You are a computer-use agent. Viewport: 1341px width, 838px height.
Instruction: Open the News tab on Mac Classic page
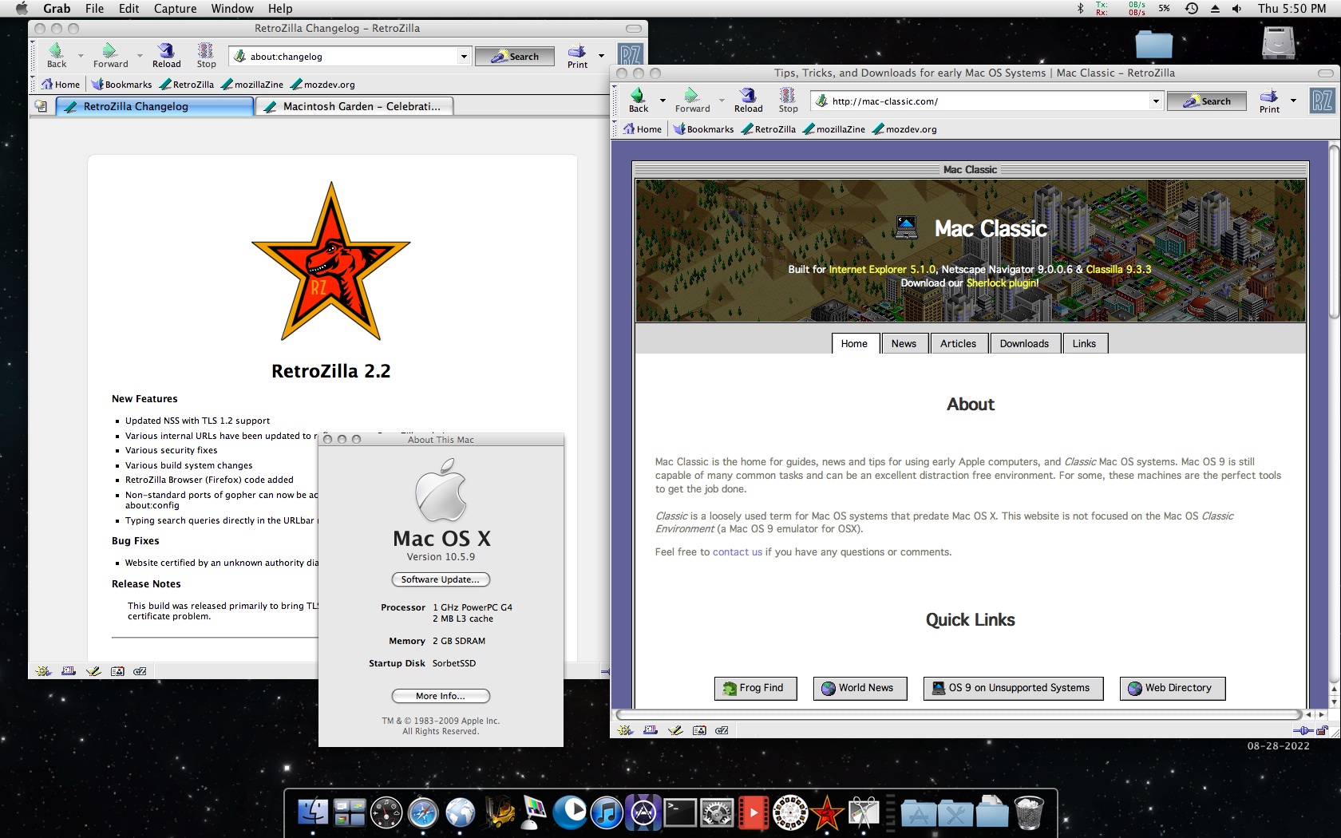click(x=904, y=343)
